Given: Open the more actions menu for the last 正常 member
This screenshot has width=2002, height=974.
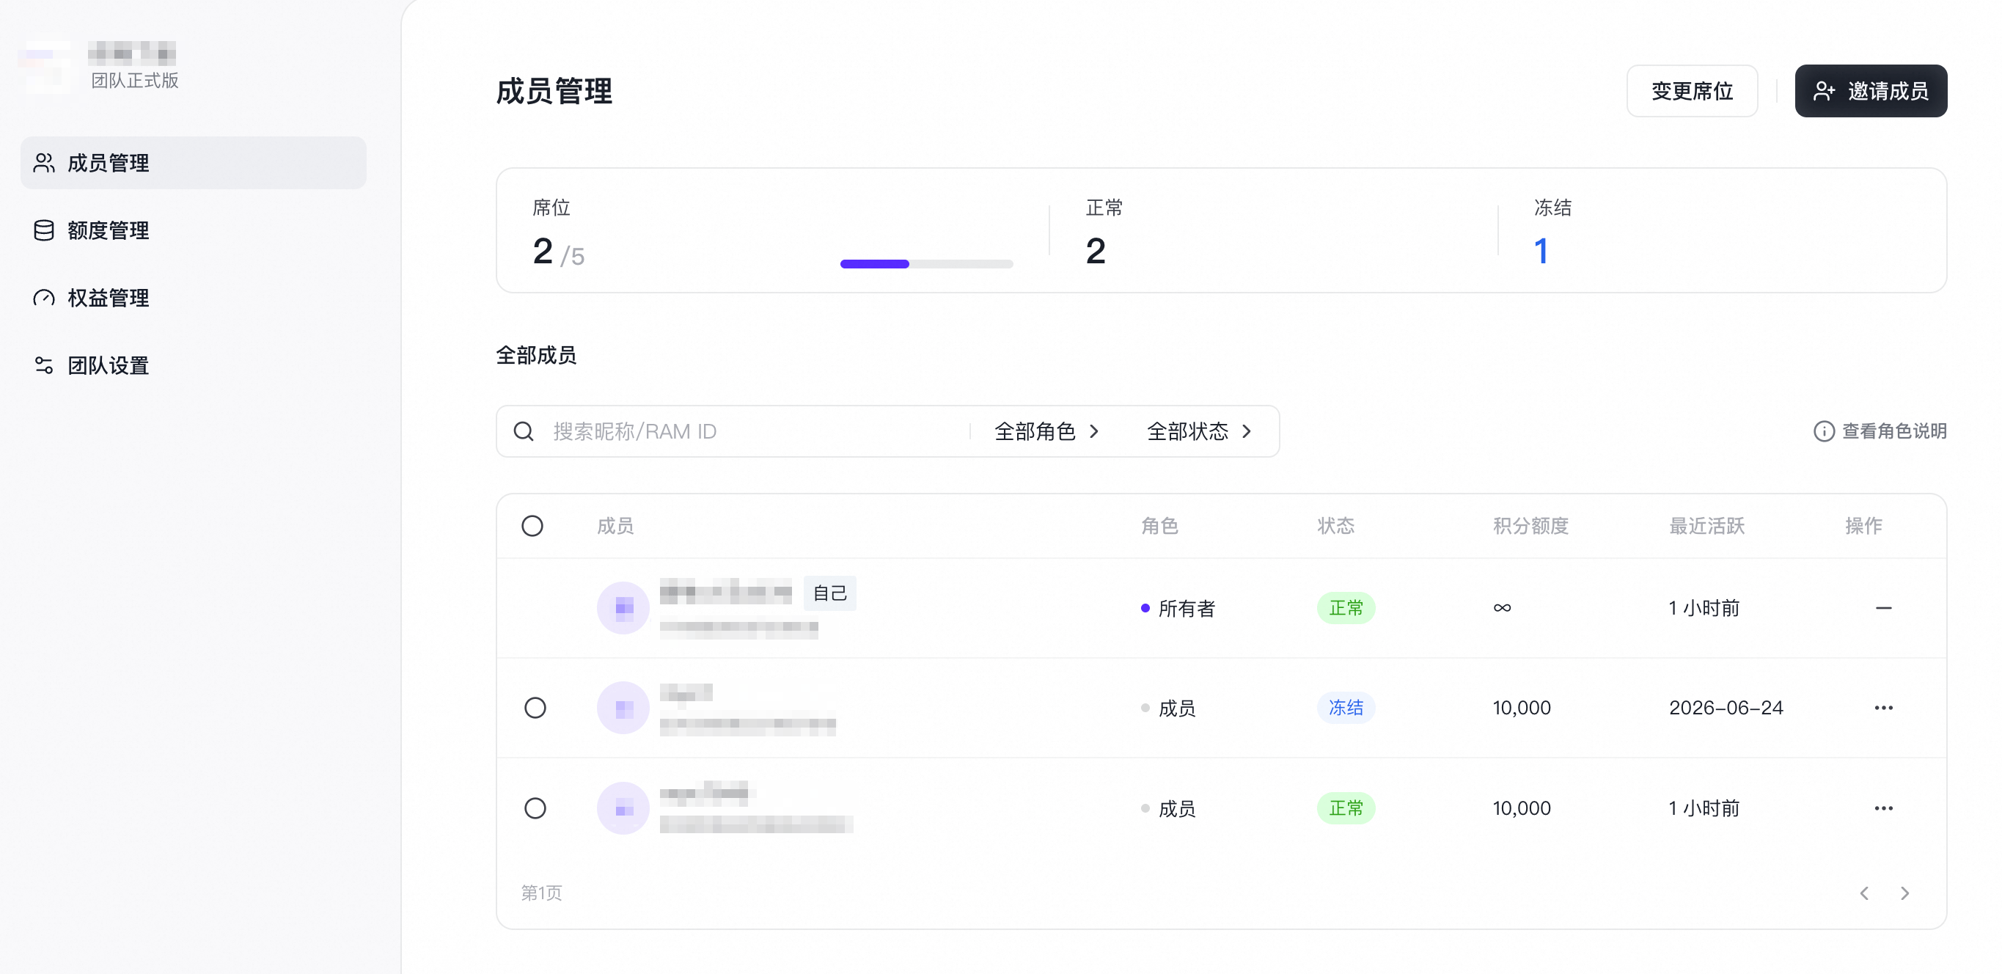Looking at the screenshot, I should [x=1883, y=808].
